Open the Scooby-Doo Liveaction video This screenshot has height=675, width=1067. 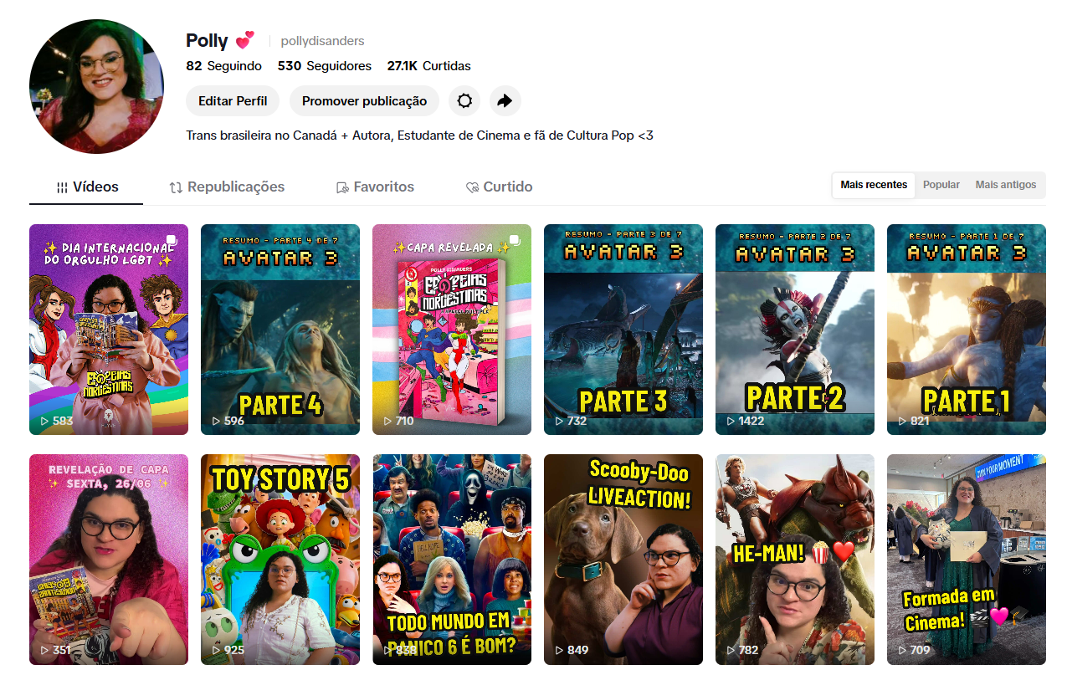tap(623, 560)
